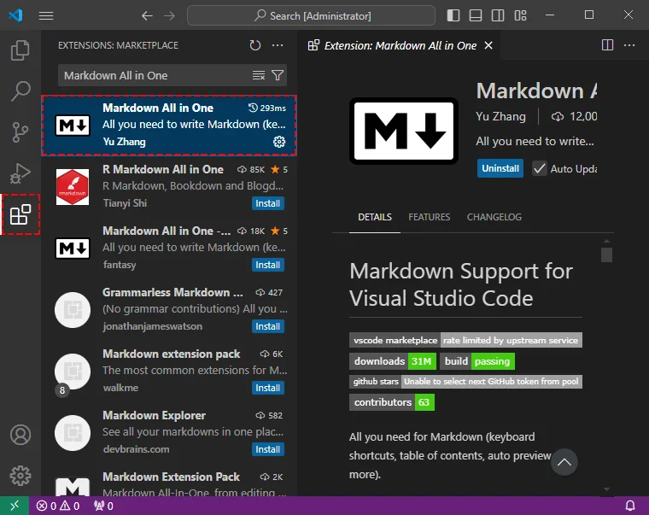
Task: Open problems errors and warnings indicator
Action: click(58, 506)
